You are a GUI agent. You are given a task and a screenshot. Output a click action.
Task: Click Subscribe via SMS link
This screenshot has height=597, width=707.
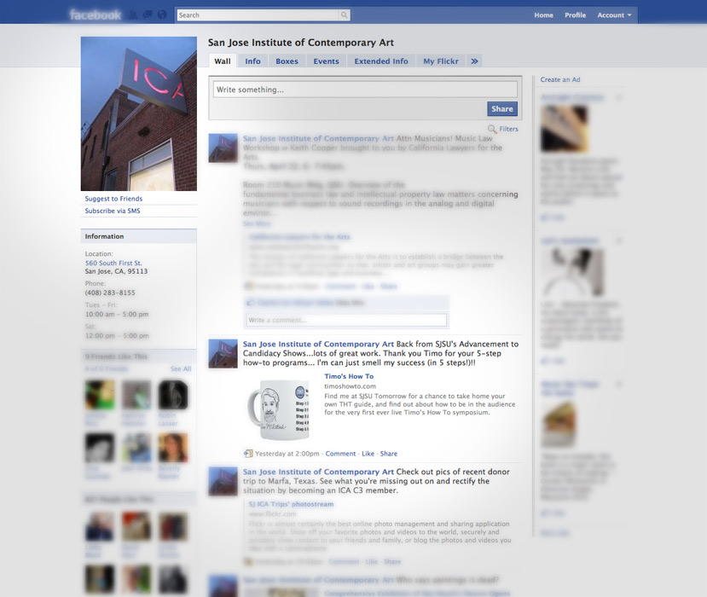click(x=113, y=211)
